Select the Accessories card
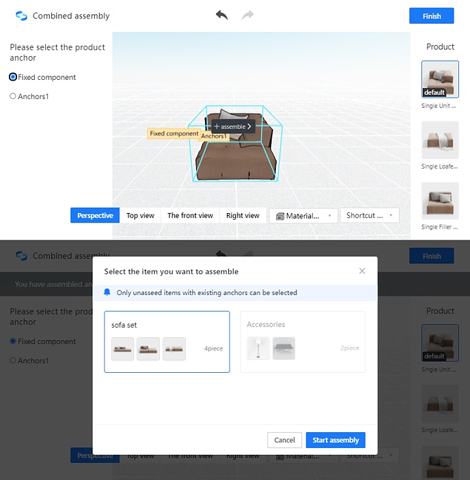This screenshot has height=480, width=470. point(303,341)
